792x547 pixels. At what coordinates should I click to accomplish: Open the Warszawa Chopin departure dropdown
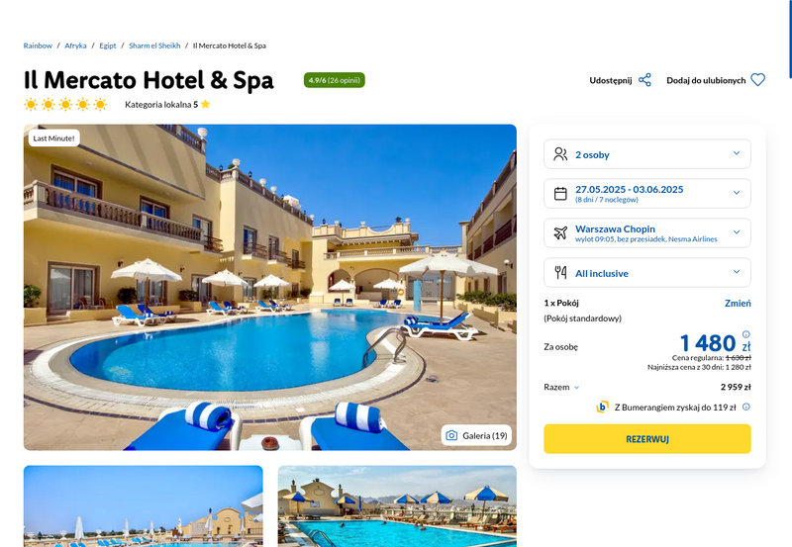point(647,232)
